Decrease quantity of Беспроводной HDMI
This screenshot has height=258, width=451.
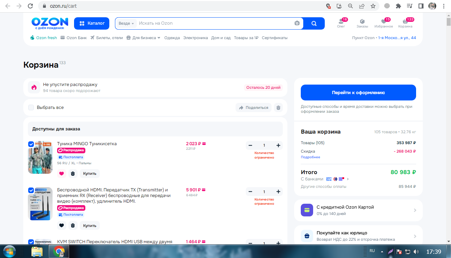click(x=250, y=192)
